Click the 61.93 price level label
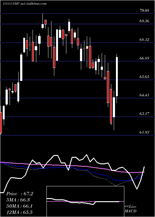The width and height of the screenshot is (155, 217). [144, 132]
